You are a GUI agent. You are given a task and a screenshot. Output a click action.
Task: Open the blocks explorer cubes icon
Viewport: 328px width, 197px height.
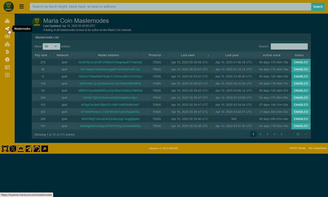(x=7, y=21)
